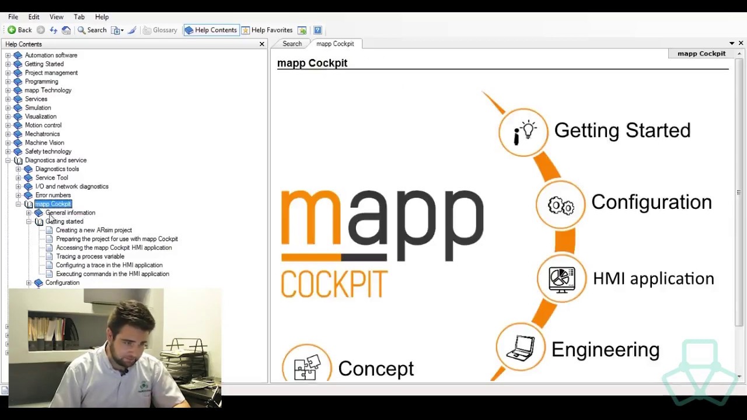Open the Help menu
The image size is (747, 420).
click(x=102, y=17)
